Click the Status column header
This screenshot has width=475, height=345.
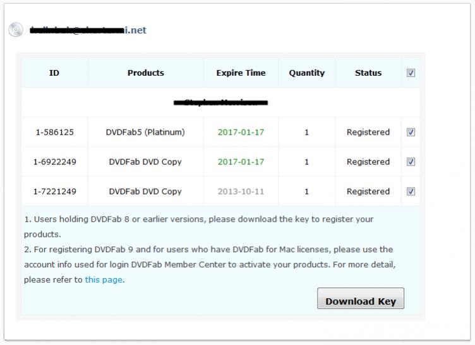(368, 73)
